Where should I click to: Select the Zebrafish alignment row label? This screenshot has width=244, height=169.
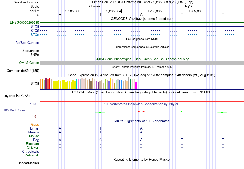[32, 155]
